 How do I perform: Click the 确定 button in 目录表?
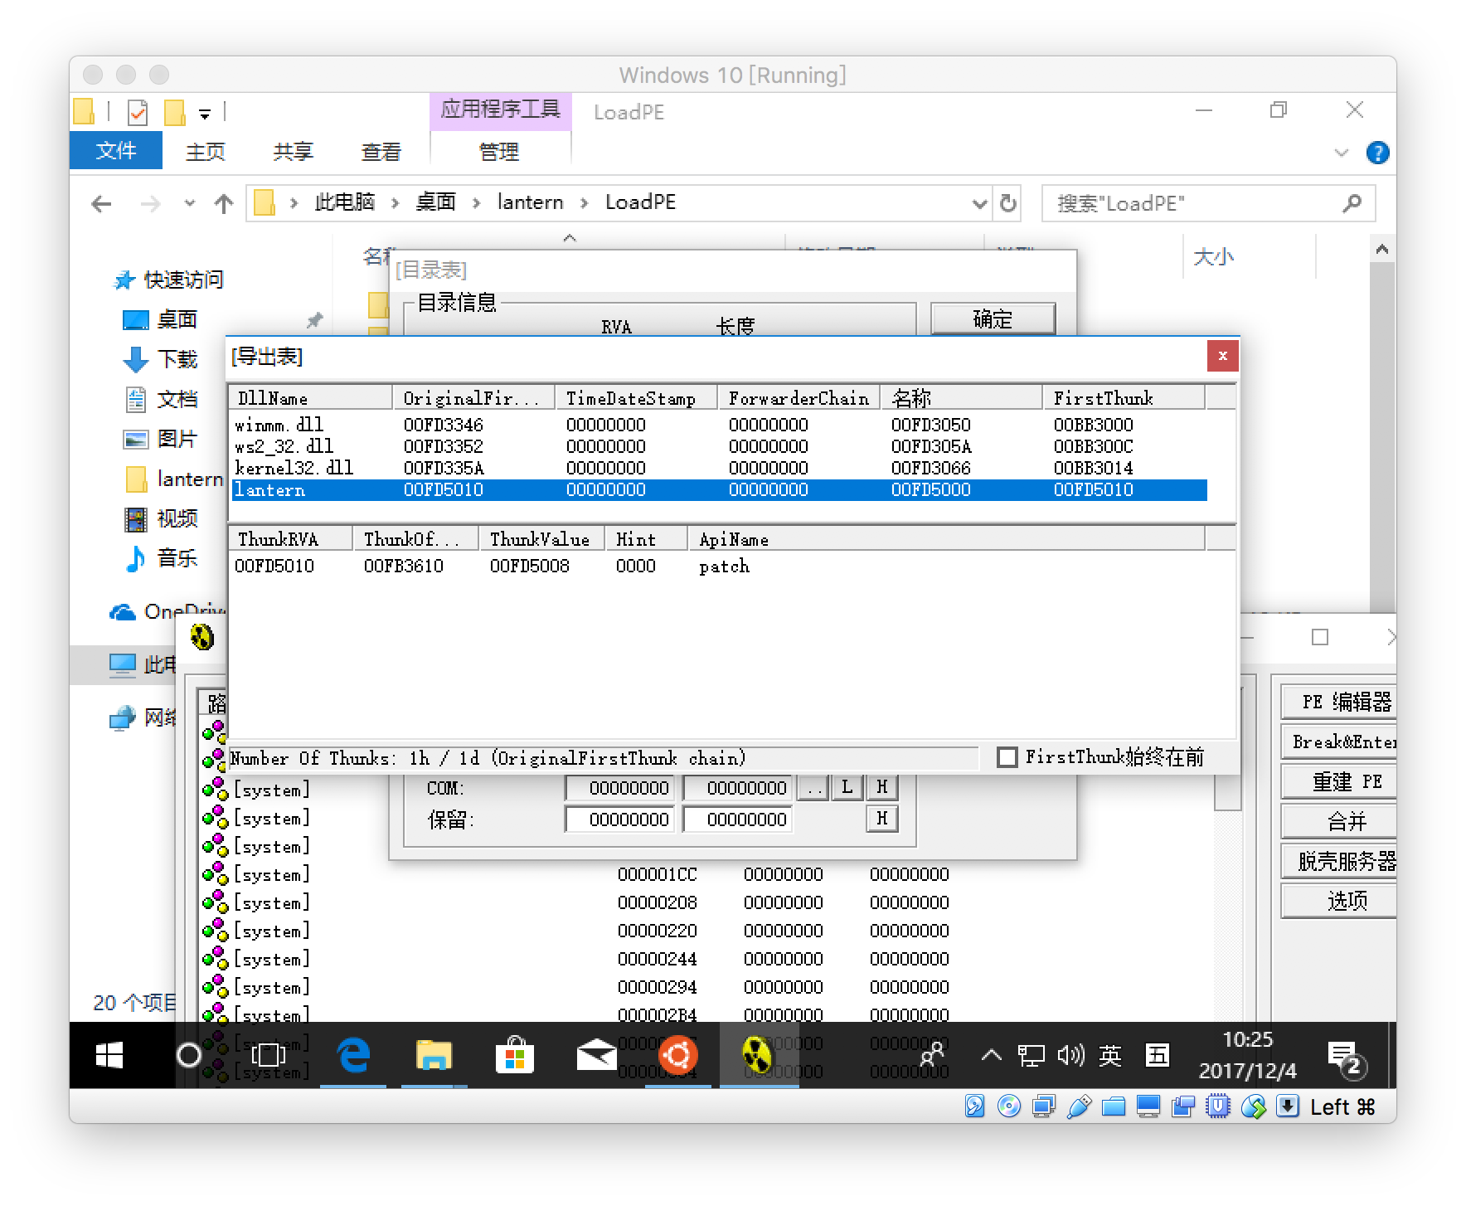click(993, 319)
